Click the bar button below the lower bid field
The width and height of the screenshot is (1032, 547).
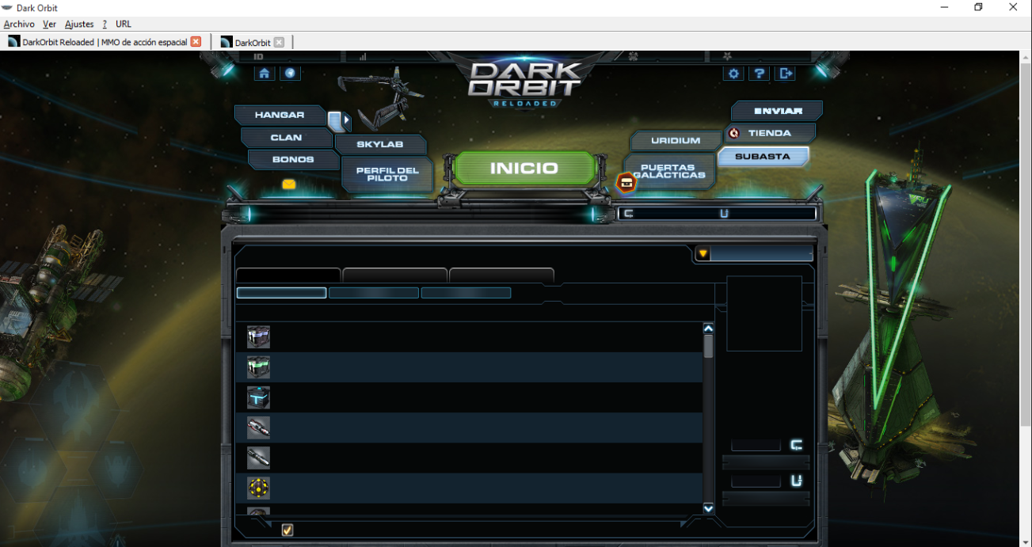point(766,498)
